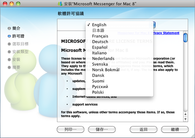Choose Dansk in the language menu

[x=119, y=75]
